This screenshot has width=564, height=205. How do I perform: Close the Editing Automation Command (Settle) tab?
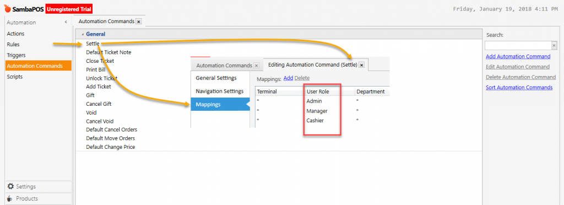point(361,65)
